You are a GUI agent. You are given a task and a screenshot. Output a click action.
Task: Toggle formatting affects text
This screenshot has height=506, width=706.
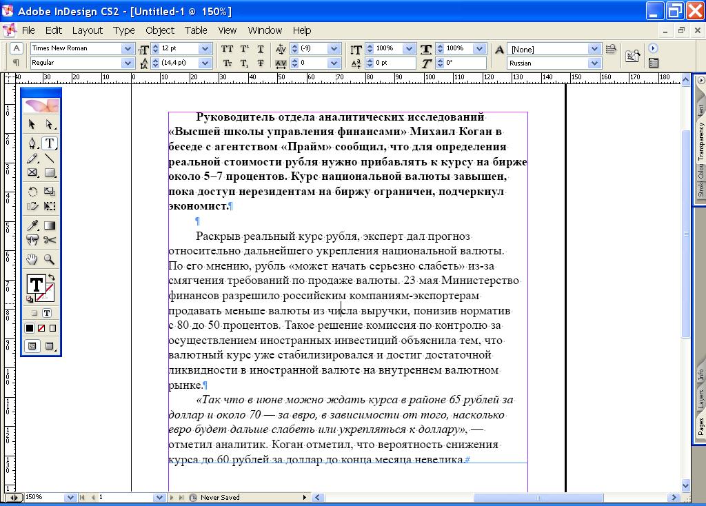47,313
